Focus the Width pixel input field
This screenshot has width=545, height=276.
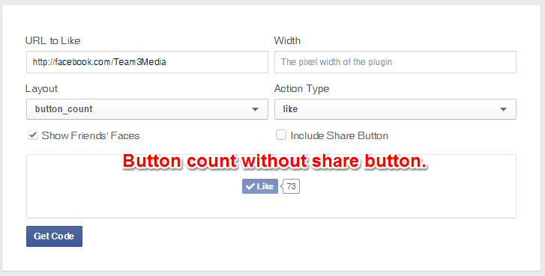(x=395, y=62)
